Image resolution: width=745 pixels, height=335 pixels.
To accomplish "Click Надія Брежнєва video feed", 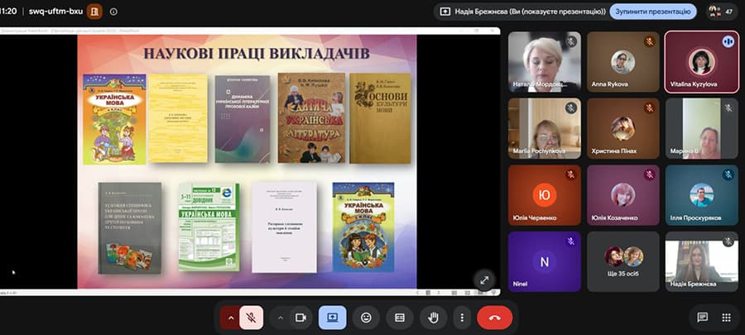I will [x=701, y=261].
